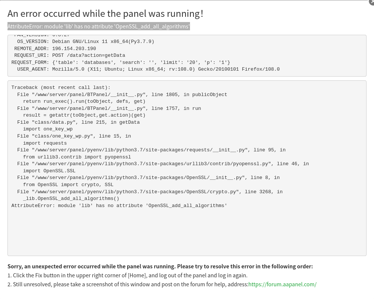Click the urllib3 pyopenssl.py line 46 entry
This screenshot has height=299, width=374.
(163, 164)
